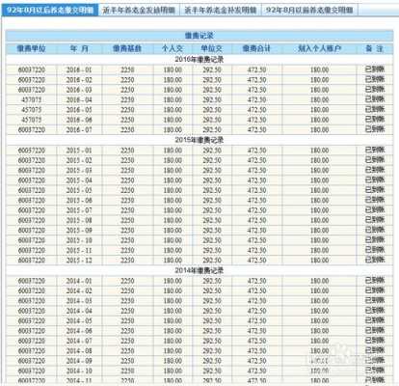Open the 近半年养老金补发明细 tab
The height and width of the screenshot is (386, 399).
[x=221, y=10]
